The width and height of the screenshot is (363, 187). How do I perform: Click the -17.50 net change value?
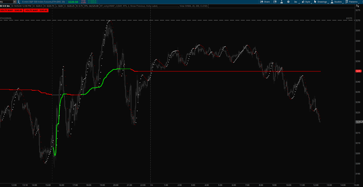[83, 1]
